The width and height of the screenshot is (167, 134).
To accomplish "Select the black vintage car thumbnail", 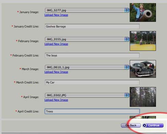I will point(143,69).
